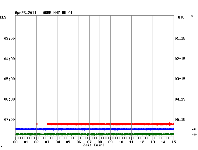The width and height of the screenshot is (198, 150).
Task: Click the '05' minute tick label
Action: (x=68, y=142)
